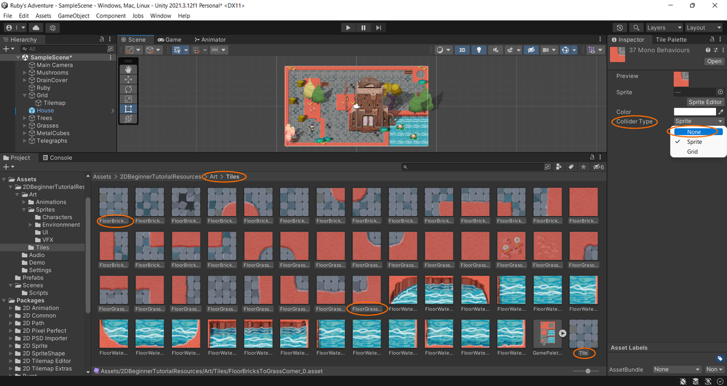Click the Step frame button
The image size is (727, 386).
[x=379, y=28]
